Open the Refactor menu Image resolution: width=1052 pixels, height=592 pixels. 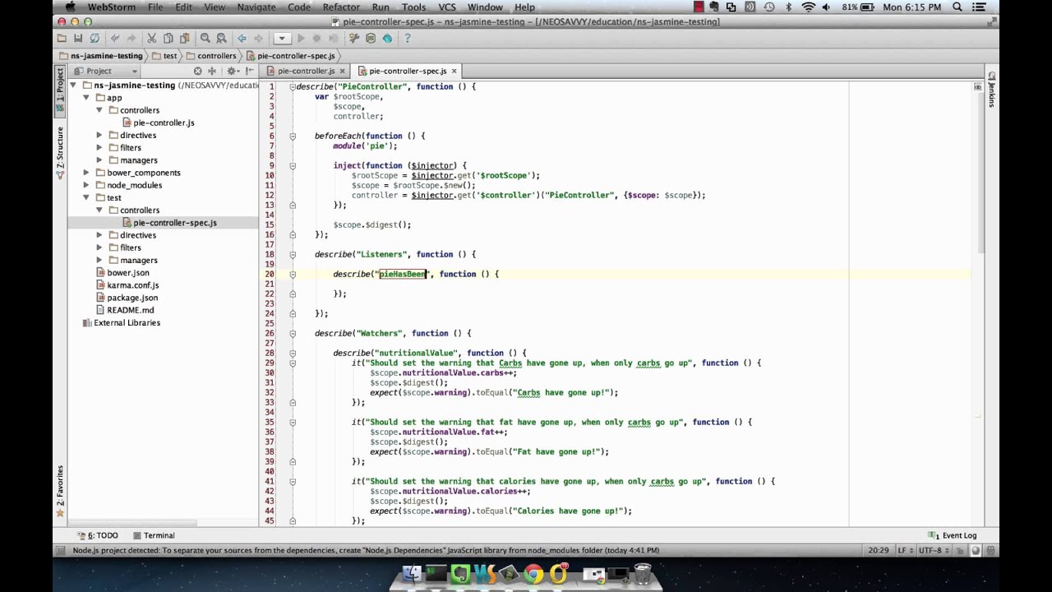(x=341, y=7)
